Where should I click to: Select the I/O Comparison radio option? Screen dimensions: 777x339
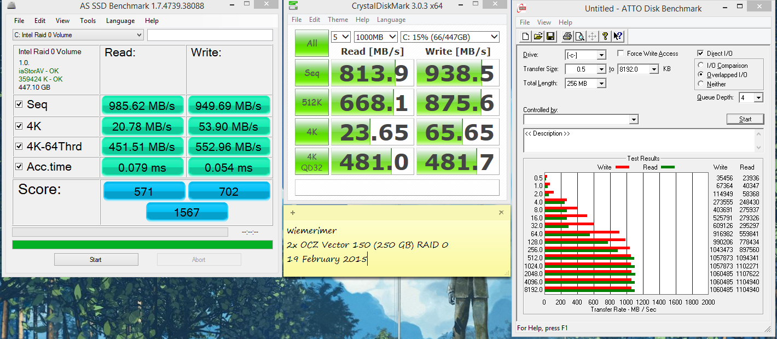pyautogui.click(x=701, y=66)
